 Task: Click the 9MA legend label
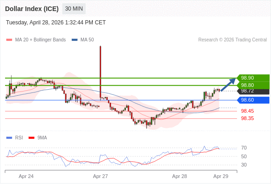tap(42, 138)
